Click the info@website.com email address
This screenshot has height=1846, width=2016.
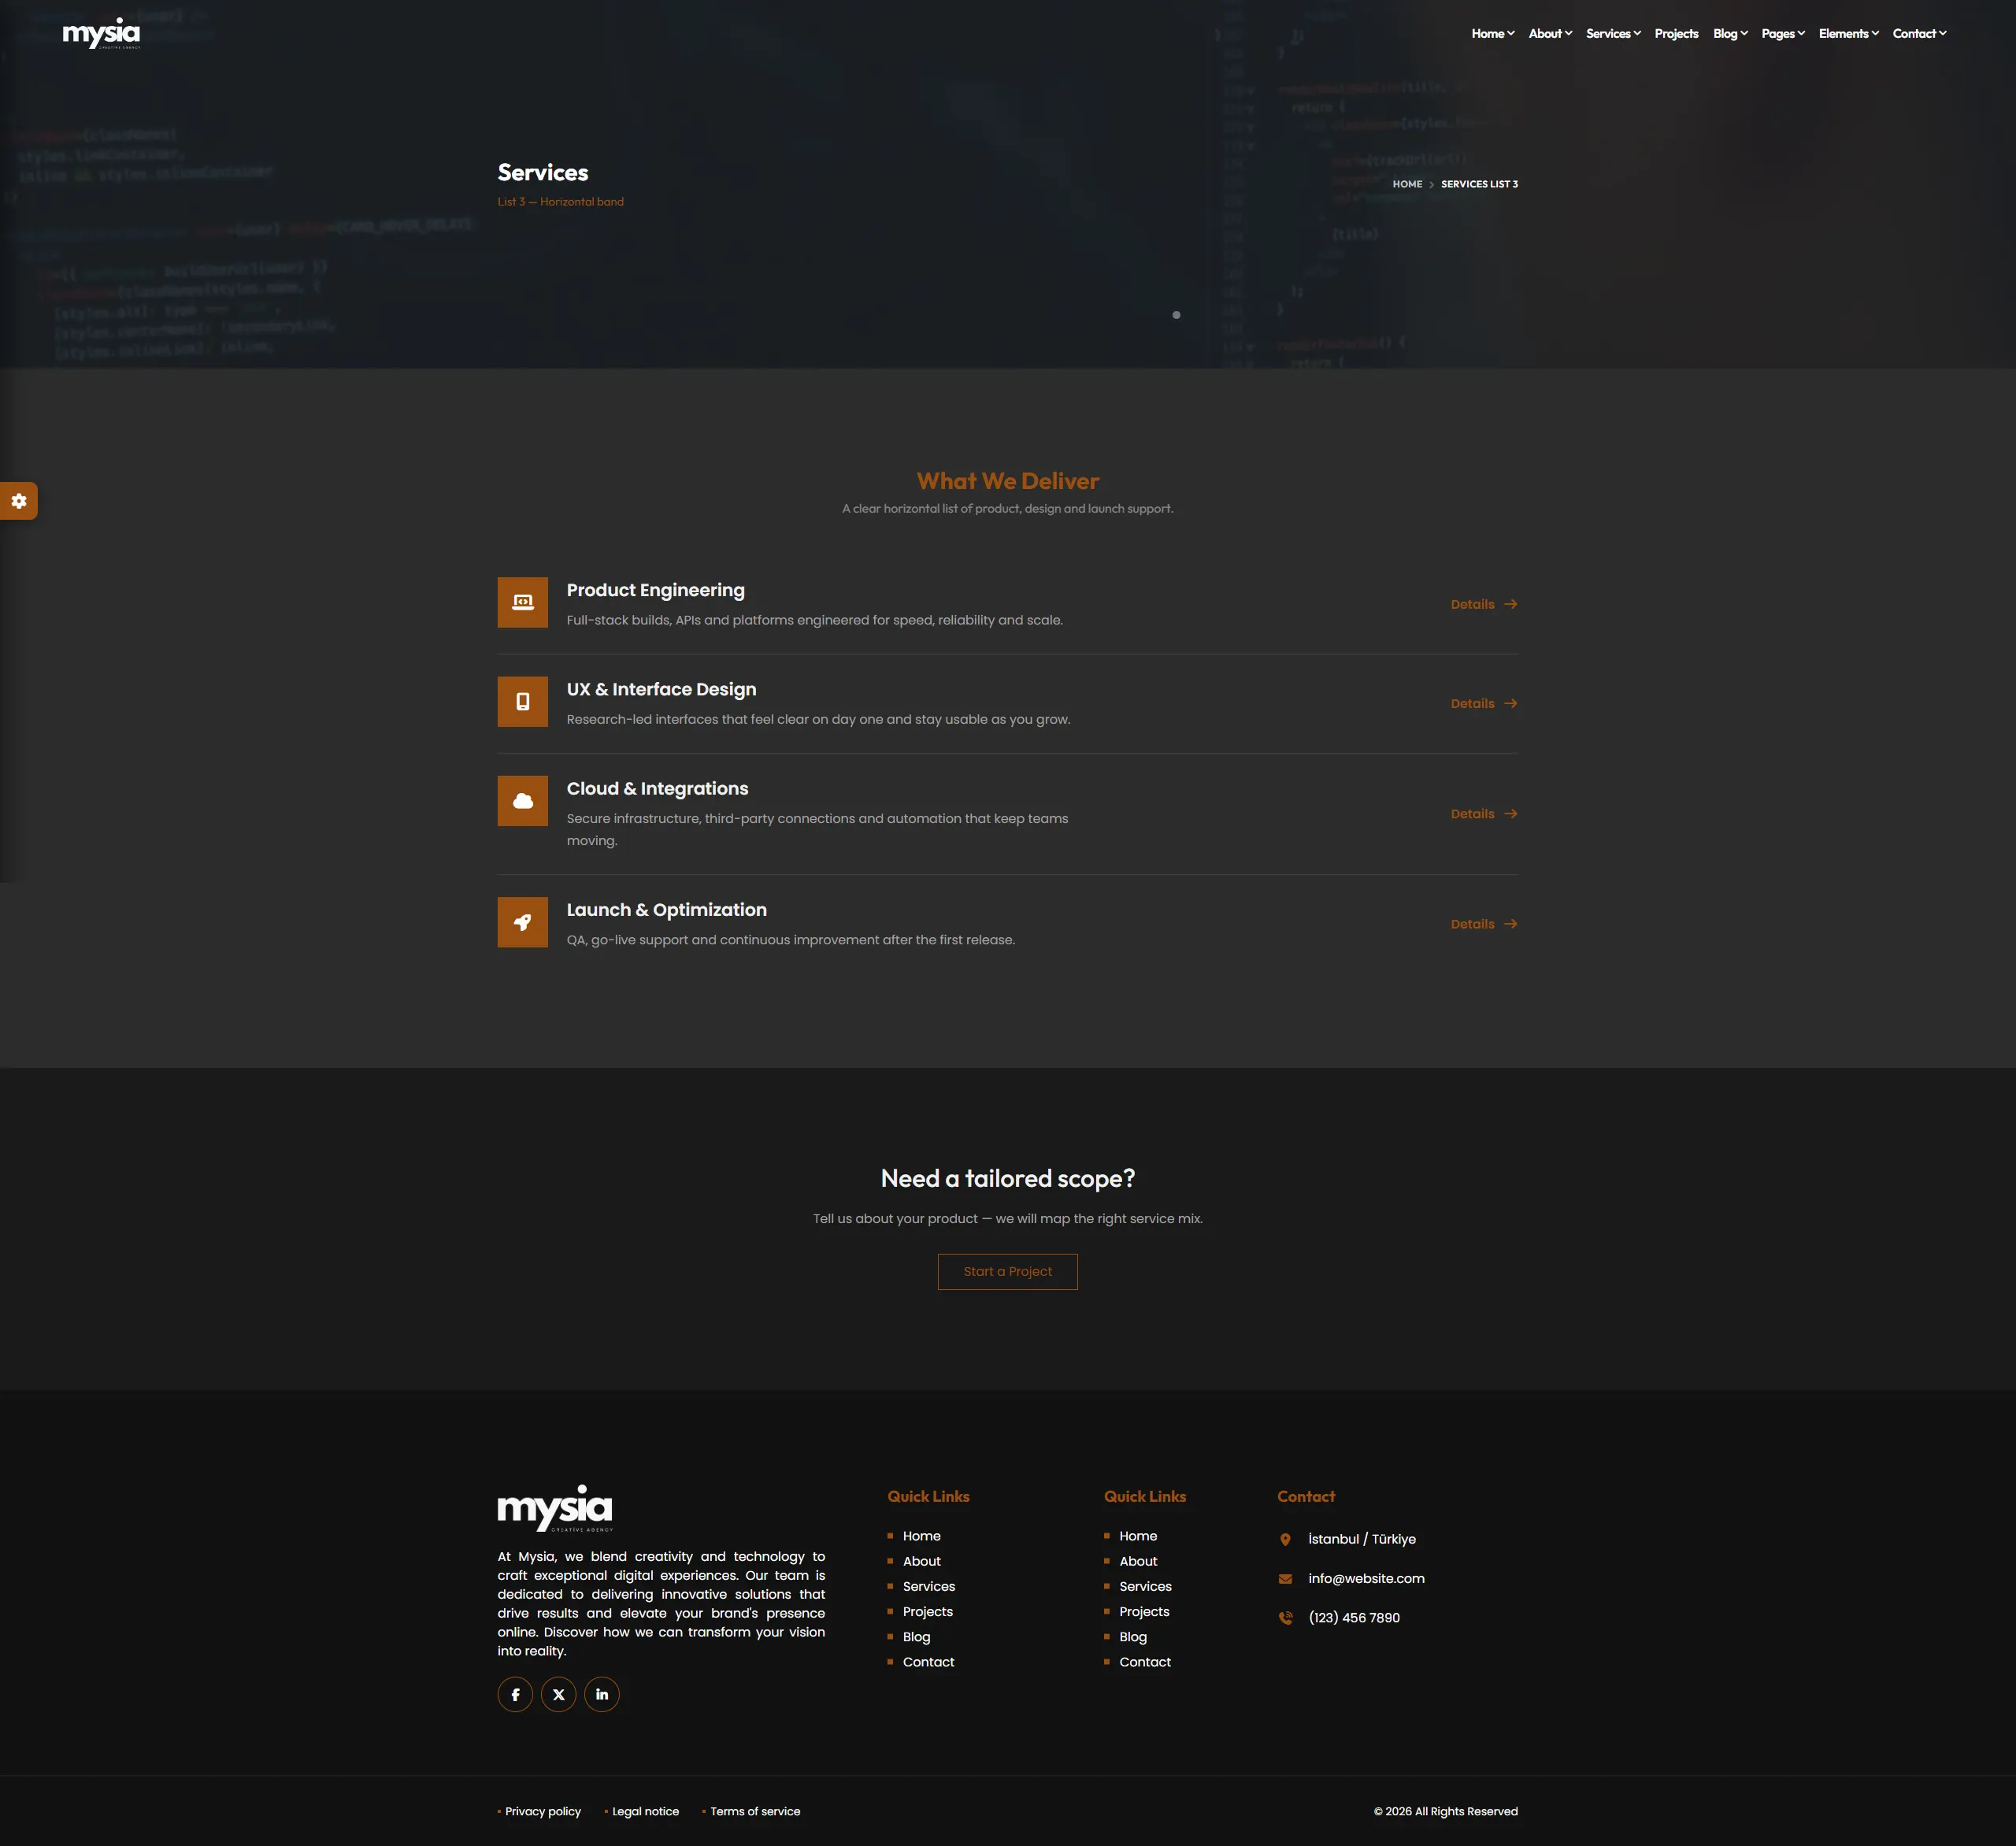point(1366,1578)
